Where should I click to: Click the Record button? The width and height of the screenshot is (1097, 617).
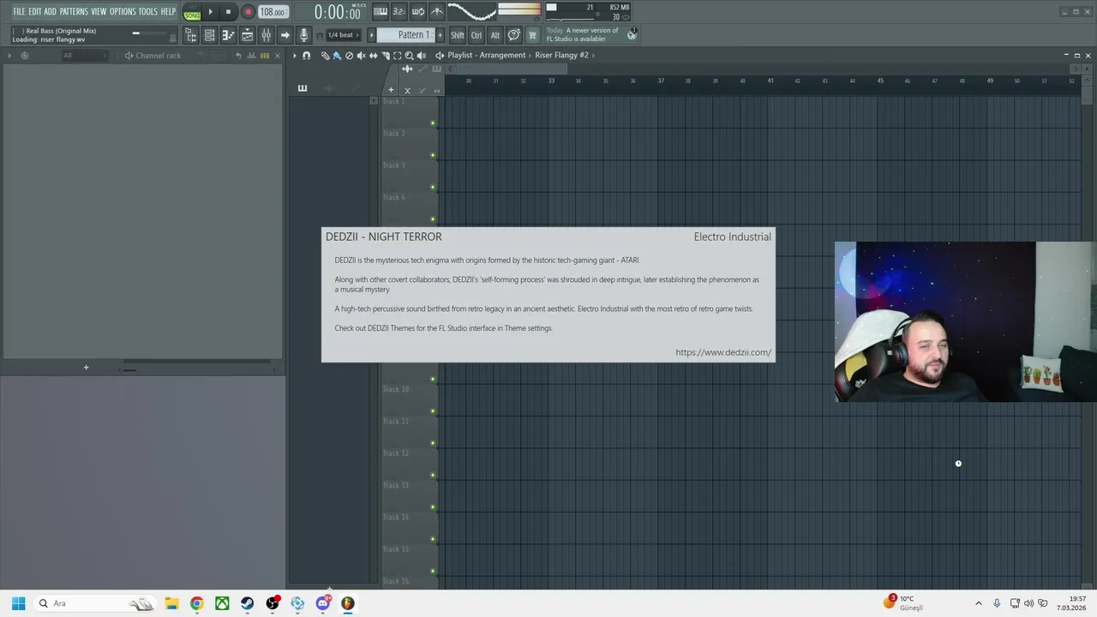click(x=248, y=12)
